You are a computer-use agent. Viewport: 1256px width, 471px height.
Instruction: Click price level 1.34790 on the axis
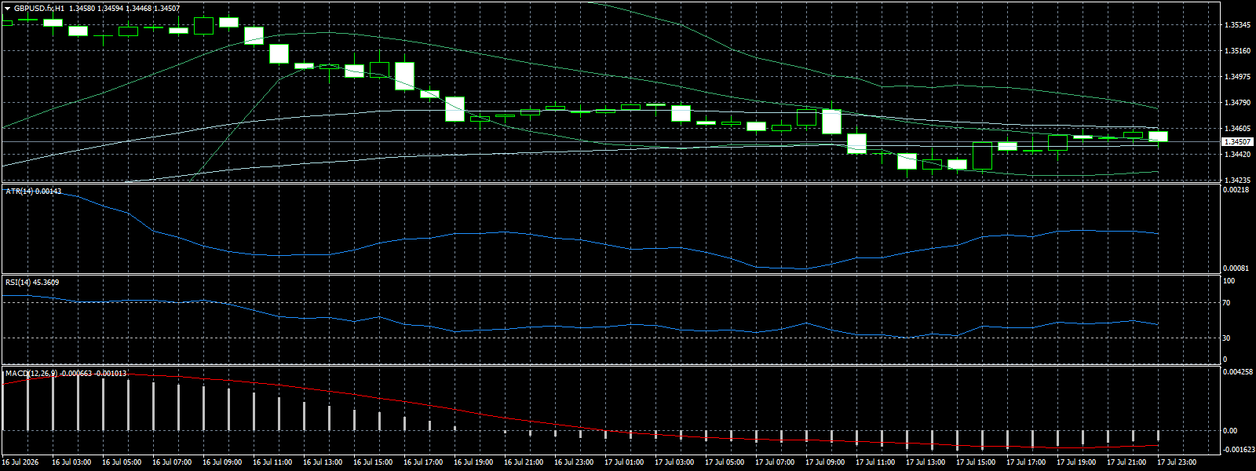coord(1237,103)
